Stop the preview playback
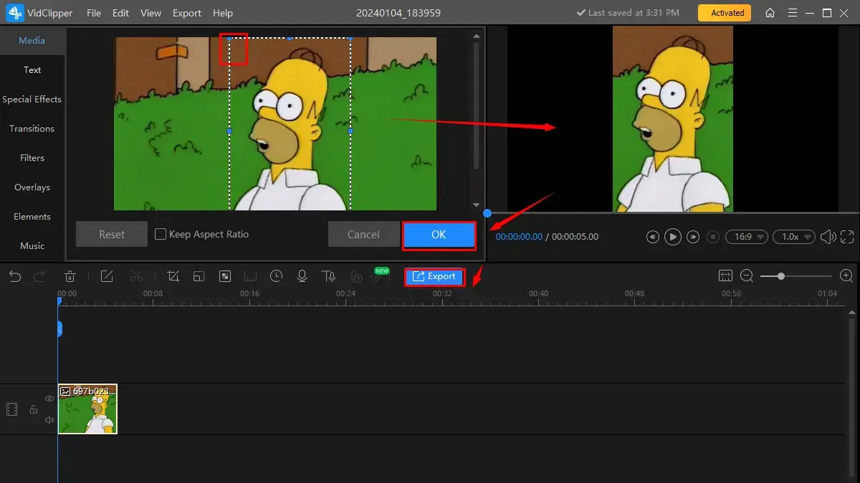 pos(713,236)
